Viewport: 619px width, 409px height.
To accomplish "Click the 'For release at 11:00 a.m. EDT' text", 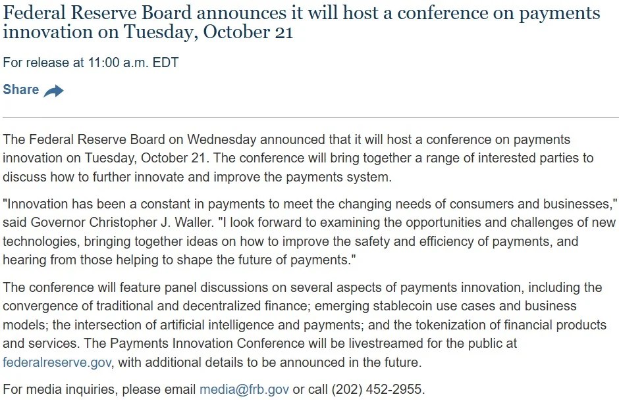I will pyautogui.click(x=91, y=62).
